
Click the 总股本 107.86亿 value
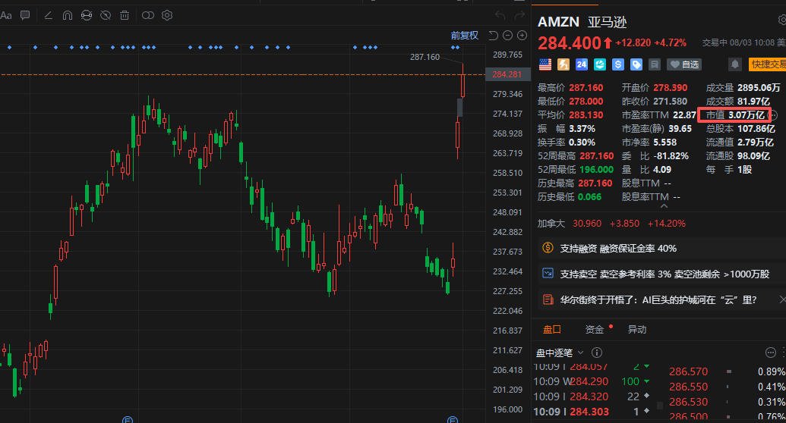756,129
